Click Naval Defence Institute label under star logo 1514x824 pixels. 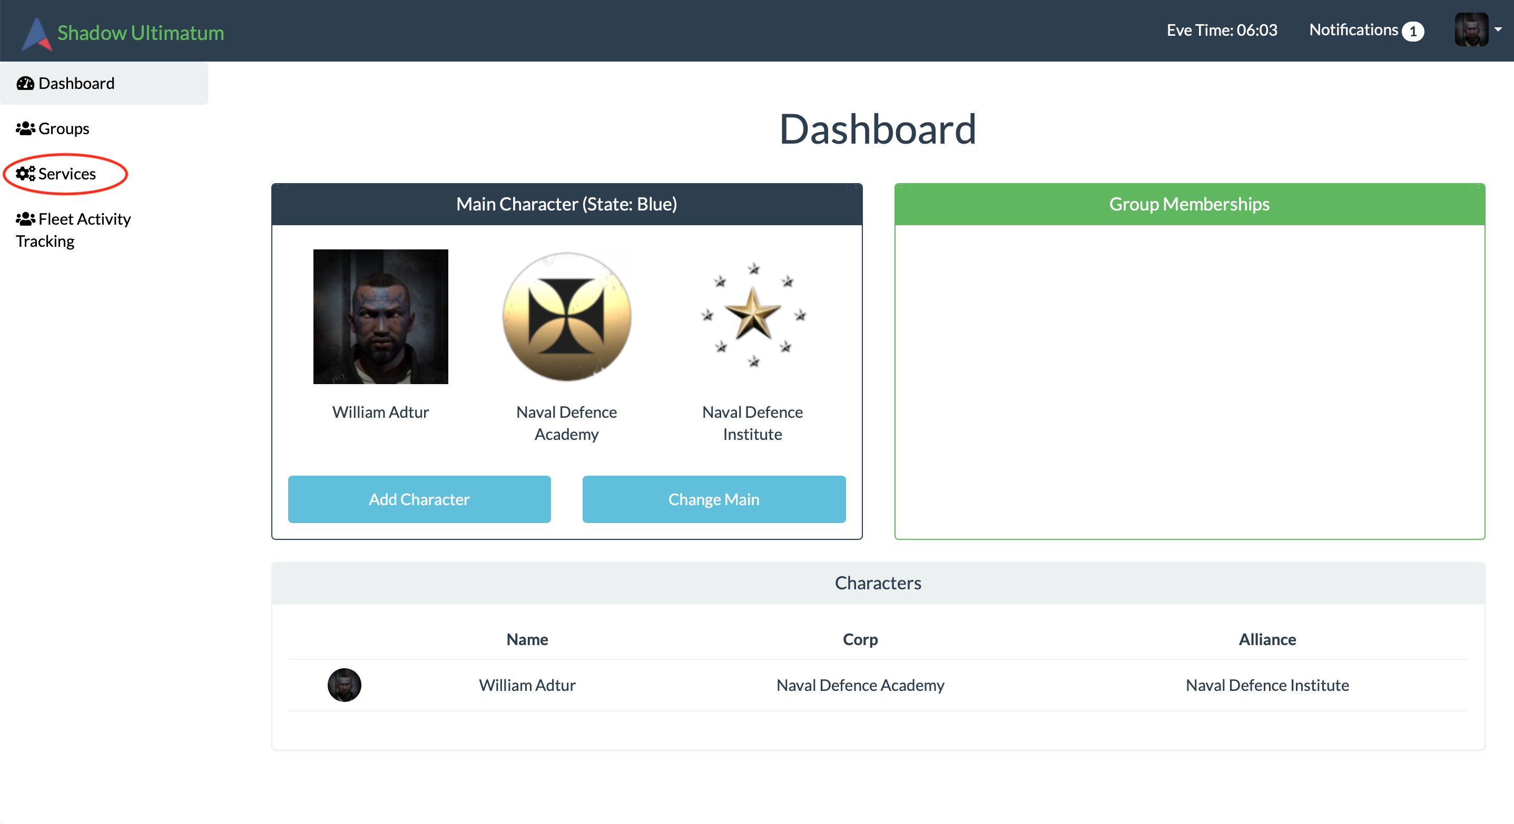click(x=752, y=423)
